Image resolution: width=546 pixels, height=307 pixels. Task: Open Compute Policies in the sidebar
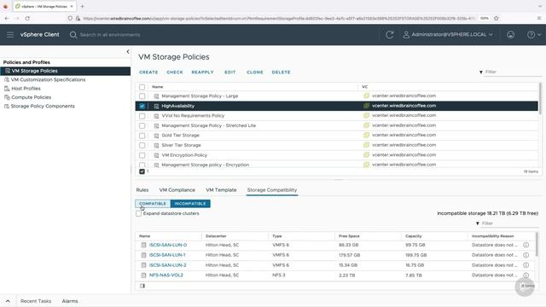click(31, 97)
